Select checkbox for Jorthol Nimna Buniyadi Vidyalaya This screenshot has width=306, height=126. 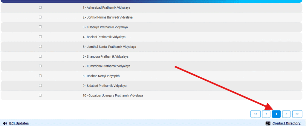[40, 17]
